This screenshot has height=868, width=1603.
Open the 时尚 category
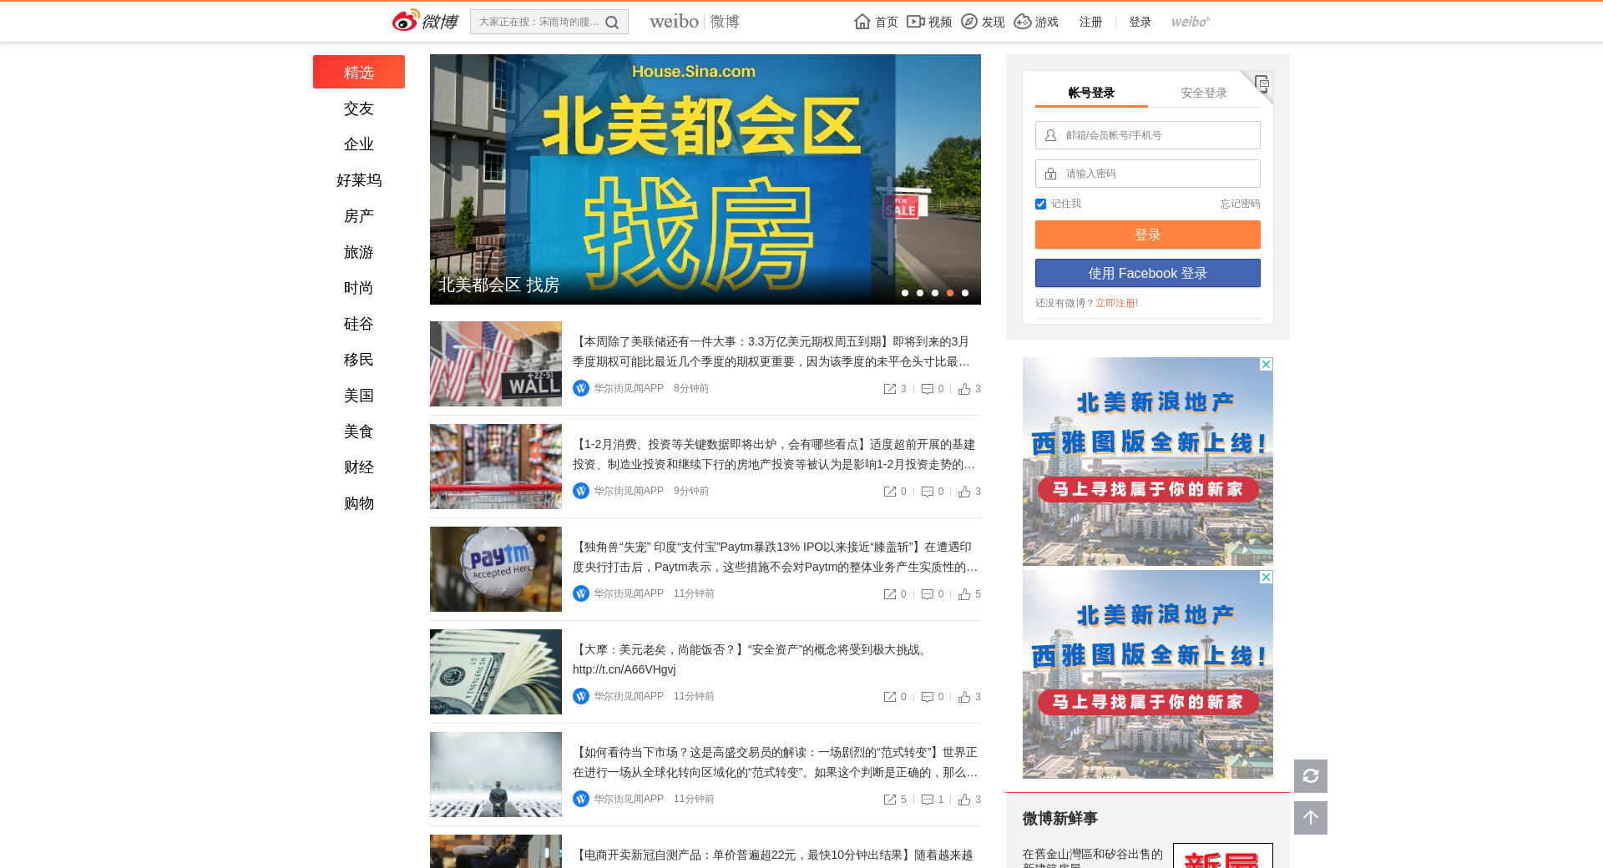coord(359,288)
